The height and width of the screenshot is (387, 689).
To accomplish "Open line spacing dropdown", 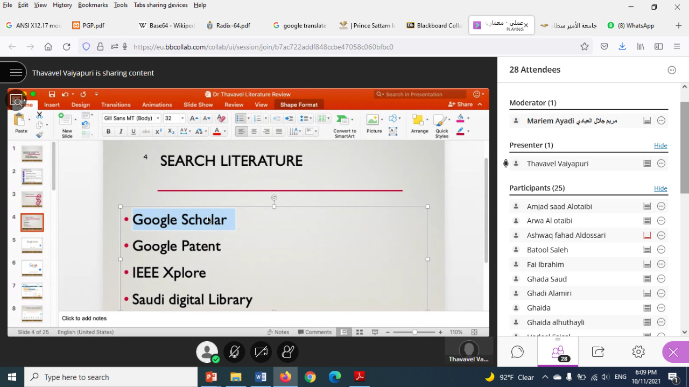I will (306, 118).
